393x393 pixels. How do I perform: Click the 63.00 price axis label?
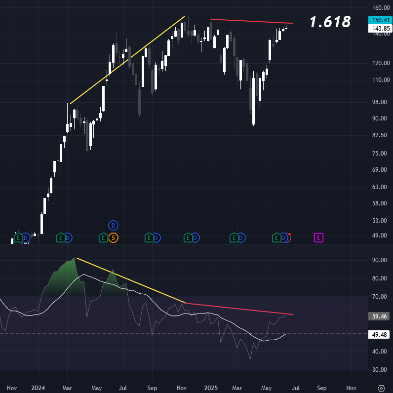380,187
